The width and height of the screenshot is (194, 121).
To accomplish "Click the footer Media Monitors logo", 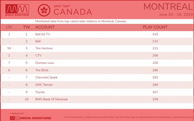I will pos(31,118).
